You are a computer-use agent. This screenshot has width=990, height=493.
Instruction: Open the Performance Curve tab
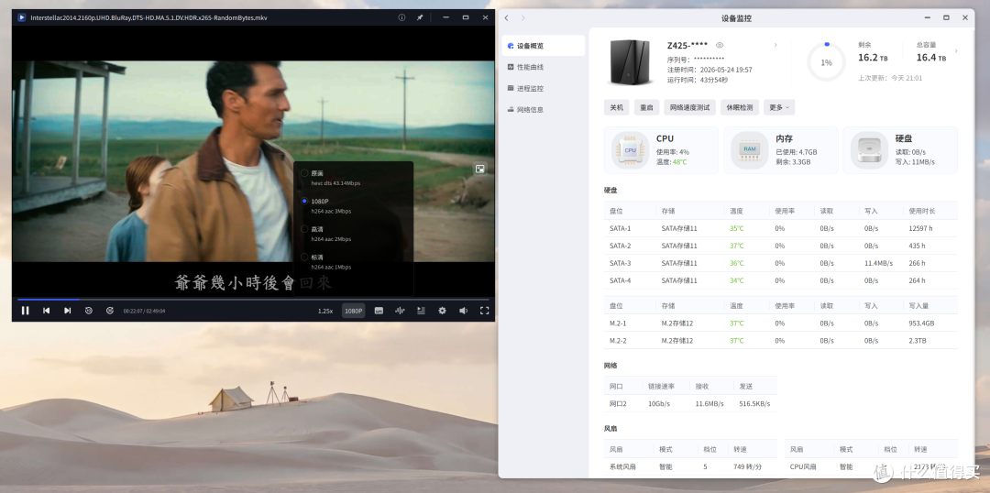(x=544, y=67)
